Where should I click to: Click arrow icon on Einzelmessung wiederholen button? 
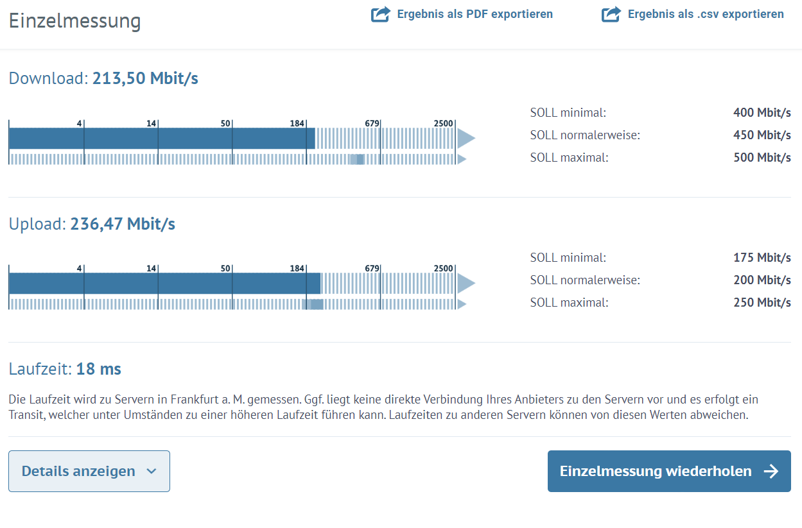(x=771, y=472)
